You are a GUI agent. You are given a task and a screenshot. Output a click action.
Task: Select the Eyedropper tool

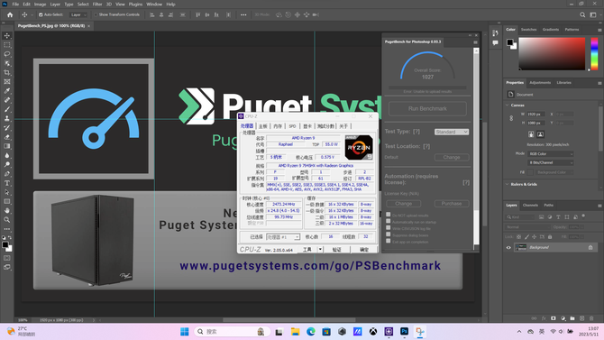pos(7,91)
